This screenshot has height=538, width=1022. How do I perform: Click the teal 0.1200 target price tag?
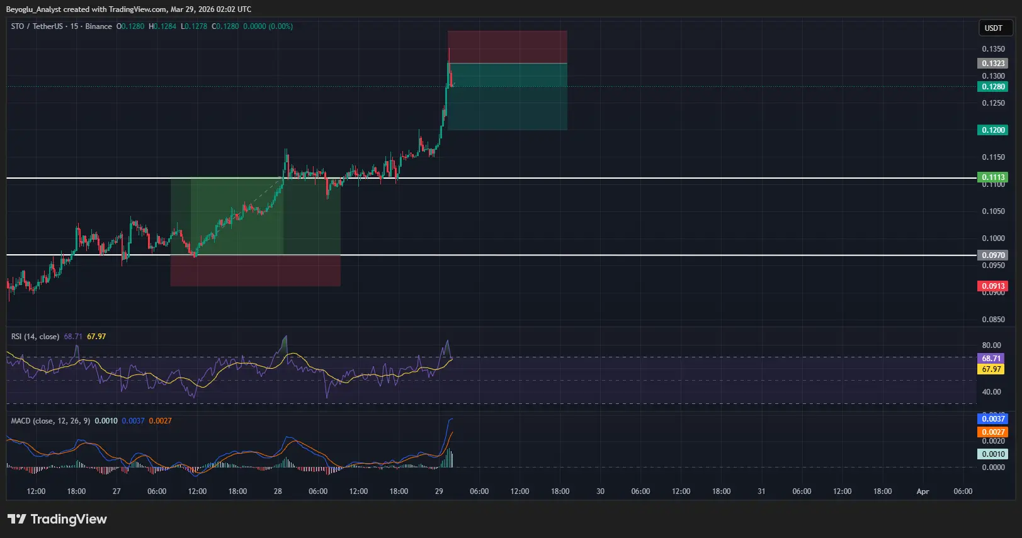[993, 130]
